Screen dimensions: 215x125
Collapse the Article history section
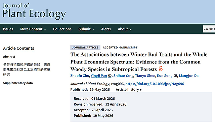[129, 90]
